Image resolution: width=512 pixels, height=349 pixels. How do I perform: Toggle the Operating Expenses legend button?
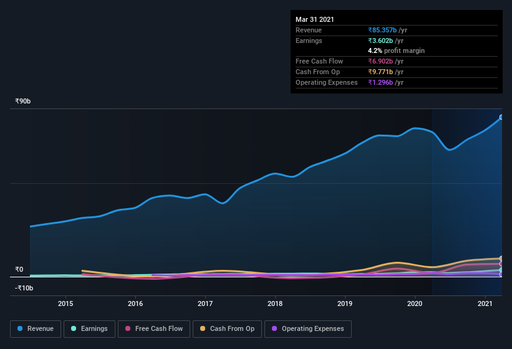[x=308, y=329]
